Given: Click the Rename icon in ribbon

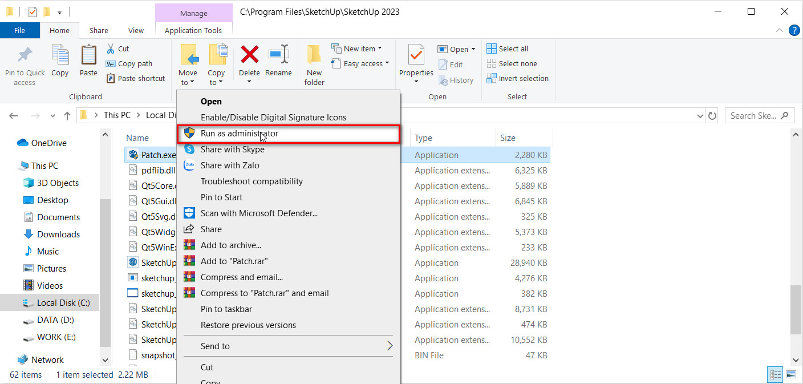Looking at the screenshot, I should point(278,55).
